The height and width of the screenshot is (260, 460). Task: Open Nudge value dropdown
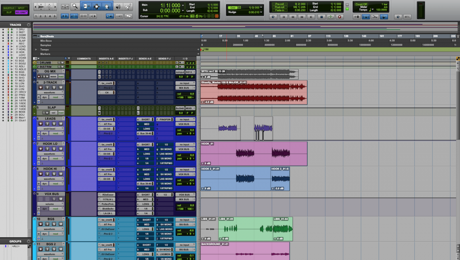coord(261,12)
